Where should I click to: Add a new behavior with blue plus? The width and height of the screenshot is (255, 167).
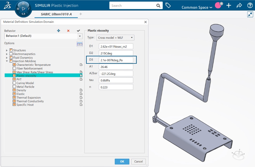coord(58,31)
